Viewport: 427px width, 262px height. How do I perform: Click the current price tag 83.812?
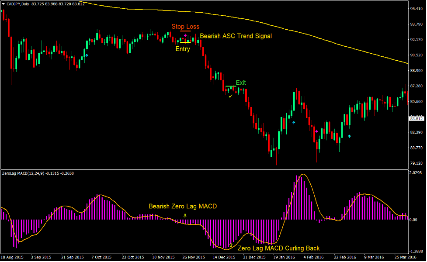[417, 119]
